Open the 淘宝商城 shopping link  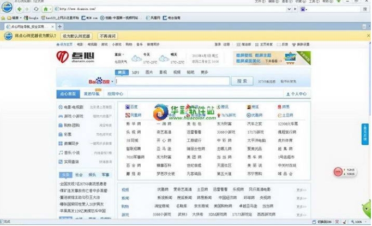(162, 206)
